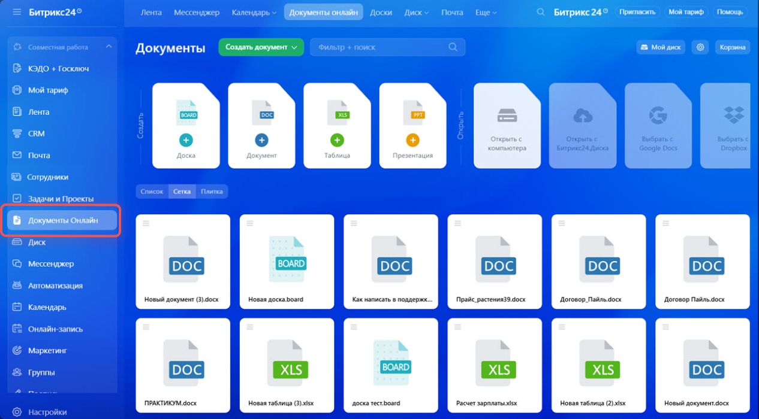The height and width of the screenshot is (419, 759).
Task: Click the Календарь sidebar icon
Action: coord(17,307)
